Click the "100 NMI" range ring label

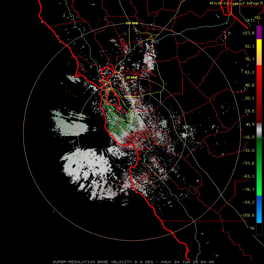point(132,23)
